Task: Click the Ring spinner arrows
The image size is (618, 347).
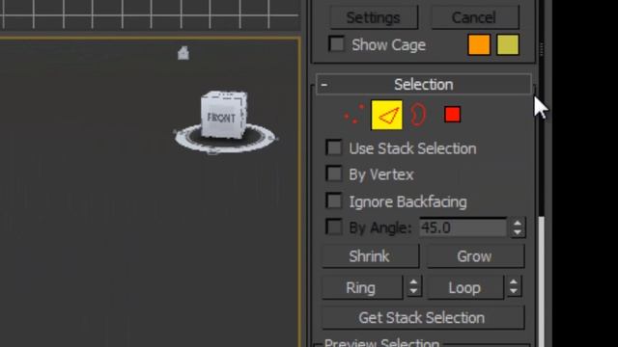Action: (413, 287)
